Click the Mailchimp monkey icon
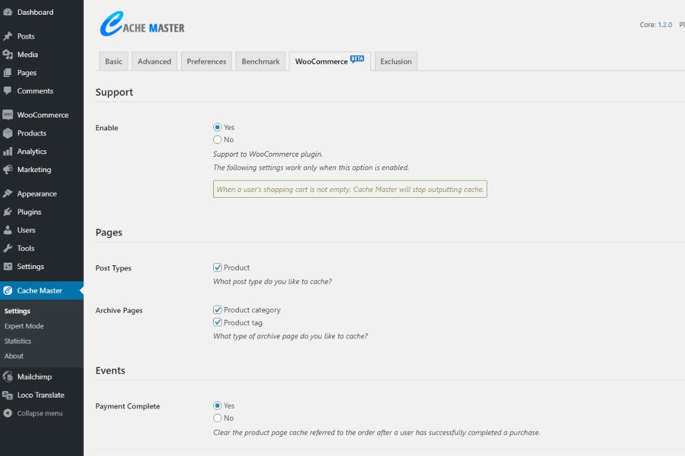685x456 pixels. pos(8,376)
